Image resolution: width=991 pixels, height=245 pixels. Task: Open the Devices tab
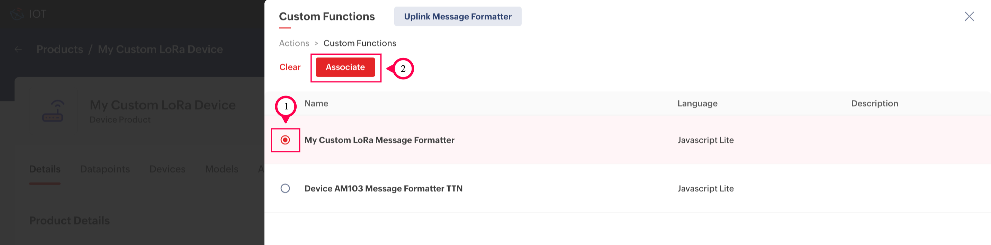pos(167,169)
